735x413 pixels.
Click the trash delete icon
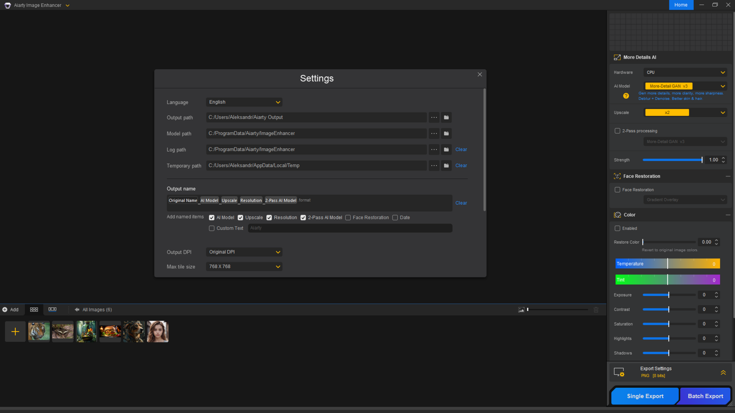596,310
